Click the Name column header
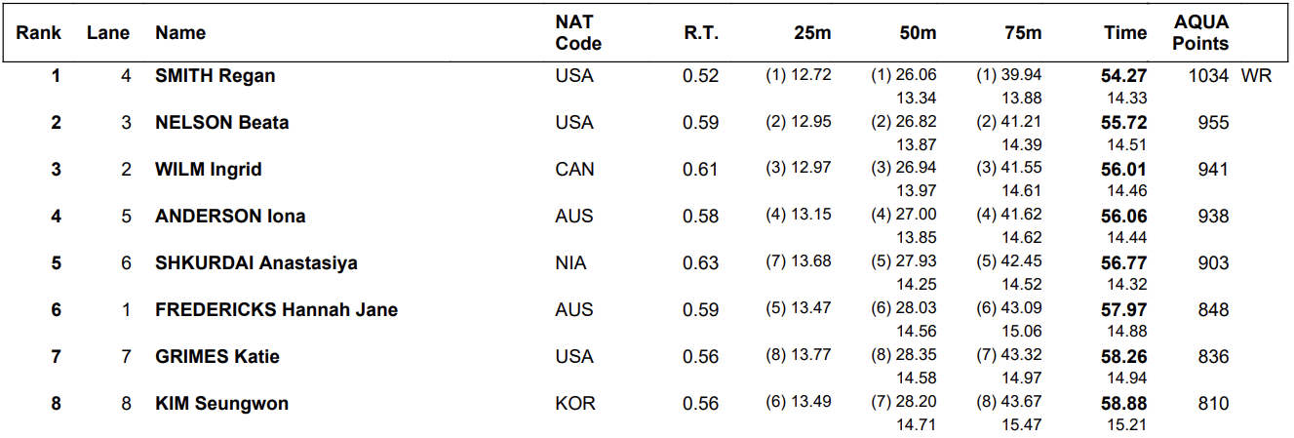 (x=180, y=32)
